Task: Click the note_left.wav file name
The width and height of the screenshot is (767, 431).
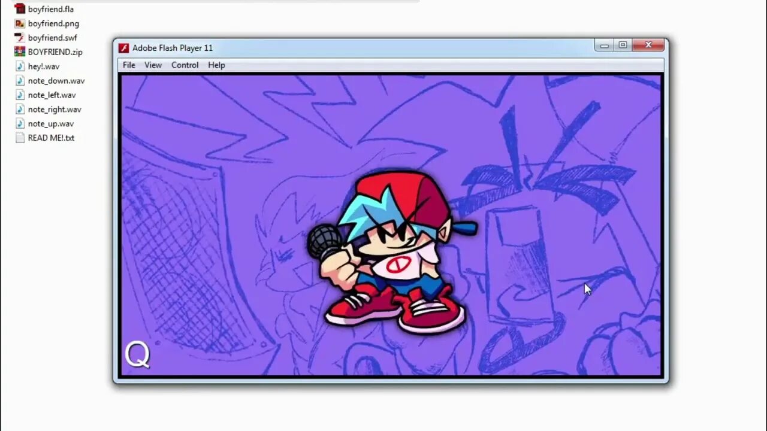Action: pyautogui.click(x=52, y=95)
